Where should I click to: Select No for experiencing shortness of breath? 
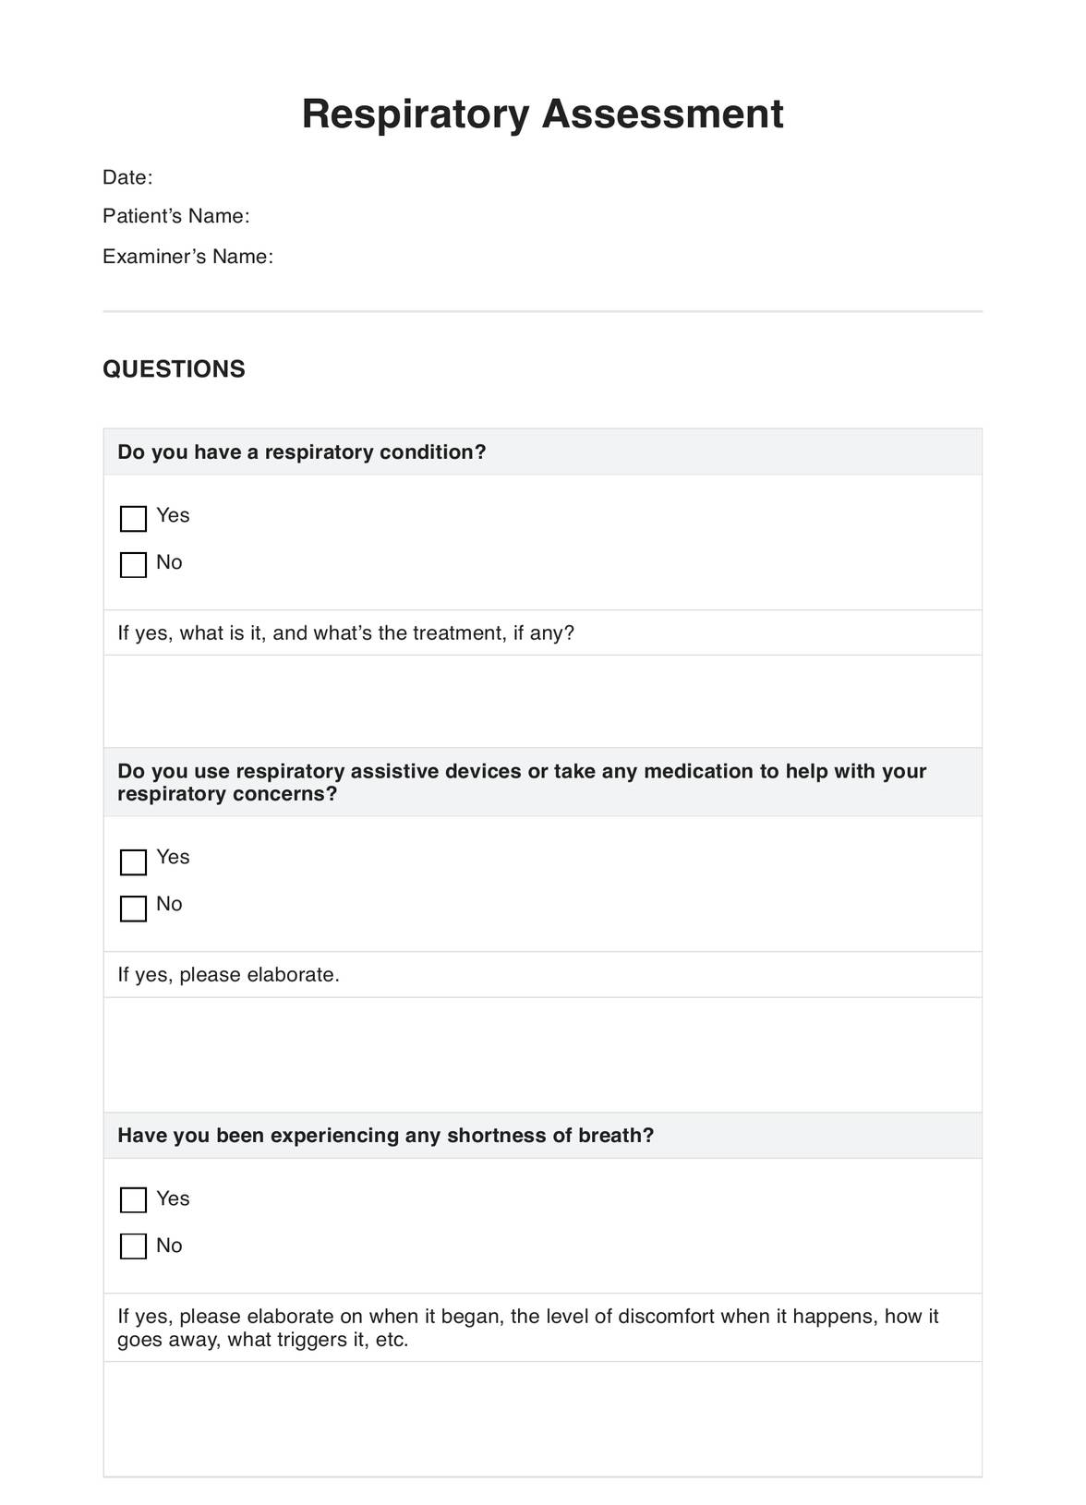133,1246
